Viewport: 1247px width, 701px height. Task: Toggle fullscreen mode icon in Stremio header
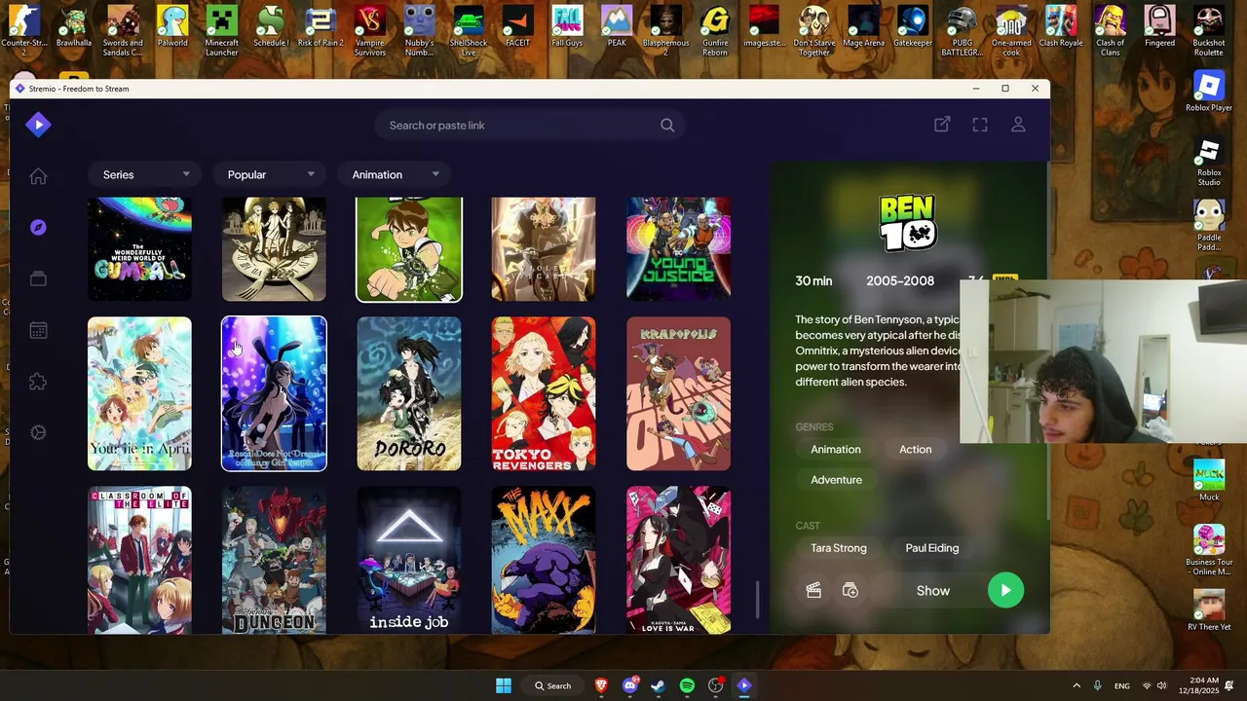pyautogui.click(x=980, y=125)
